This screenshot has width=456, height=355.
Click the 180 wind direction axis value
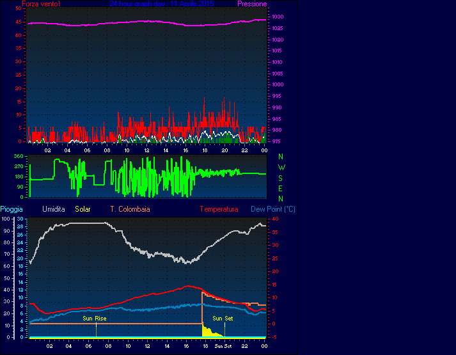(19, 177)
